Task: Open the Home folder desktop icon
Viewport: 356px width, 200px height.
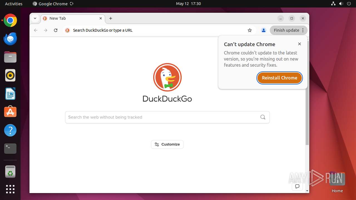Action: point(337,182)
